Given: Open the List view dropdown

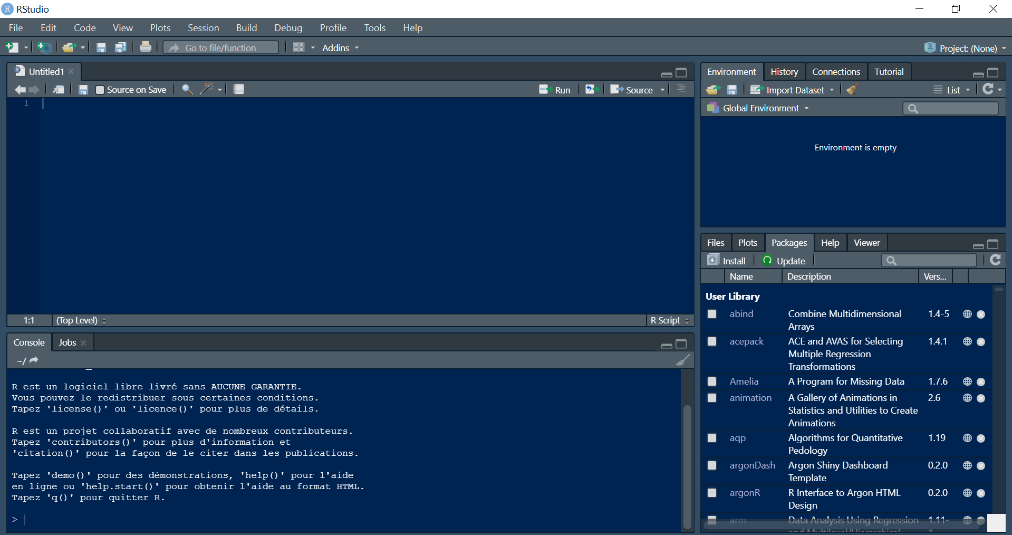Looking at the screenshot, I should coord(969,90).
